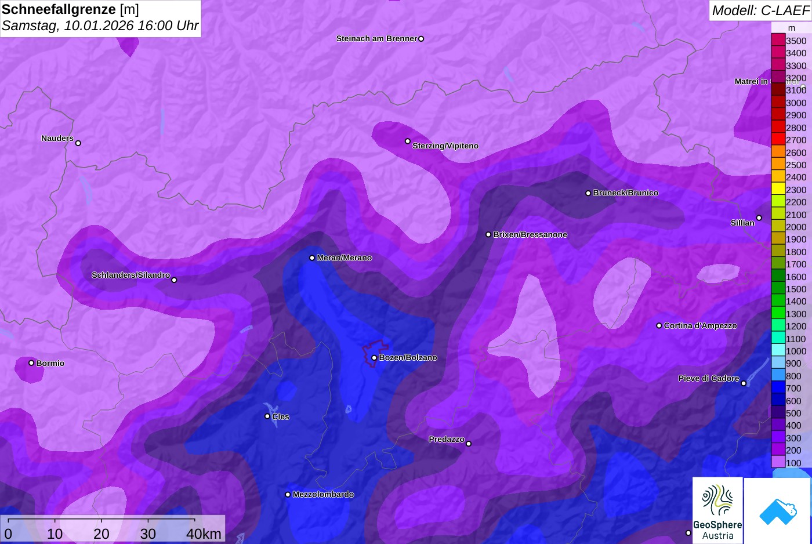The height and width of the screenshot is (544, 812).
Task: Click the Nauders location marker dot
Action: click(78, 143)
